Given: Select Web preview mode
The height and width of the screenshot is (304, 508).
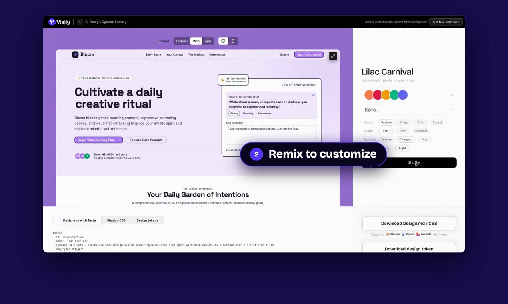Looking at the screenshot, I should [196, 41].
